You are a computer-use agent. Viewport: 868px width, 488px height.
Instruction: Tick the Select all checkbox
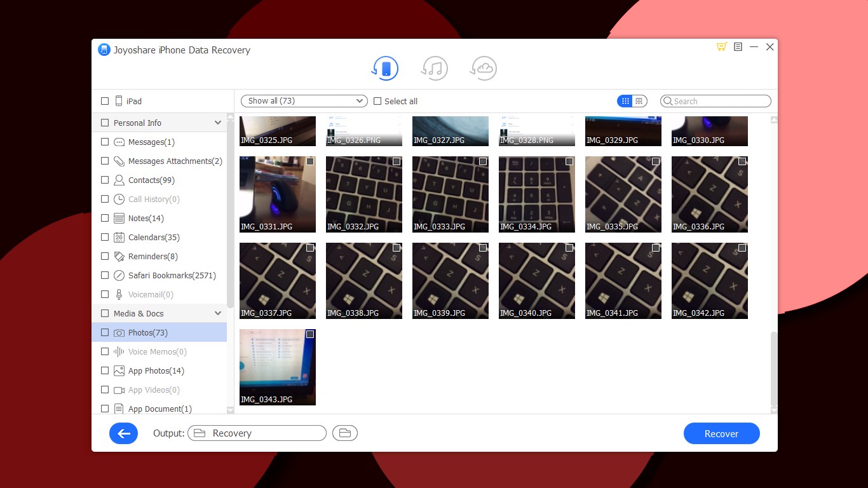point(377,101)
